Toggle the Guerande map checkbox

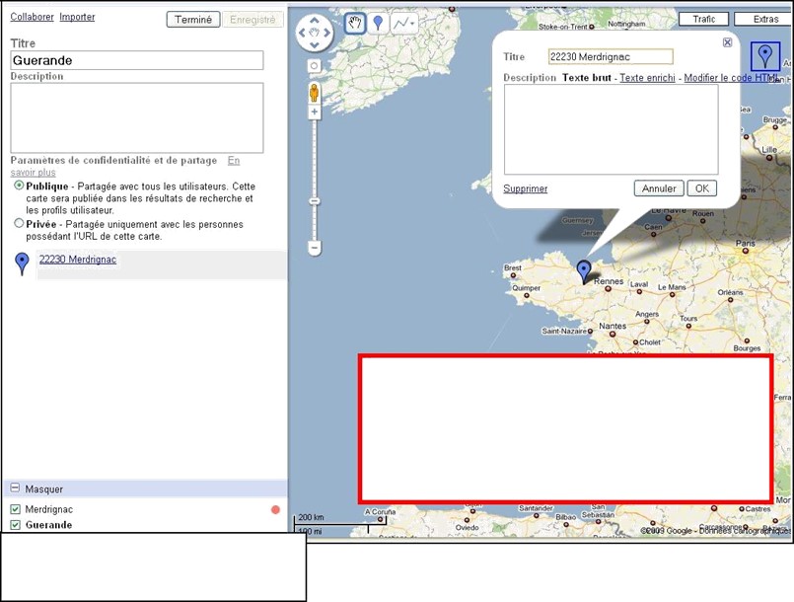click(15, 525)
